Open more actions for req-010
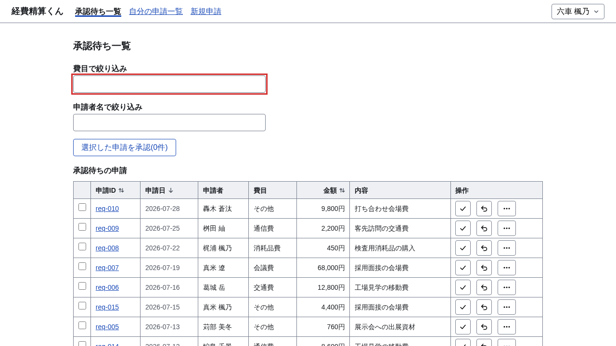The height and width of the screenshot is (346, 616). pos(507,209)
